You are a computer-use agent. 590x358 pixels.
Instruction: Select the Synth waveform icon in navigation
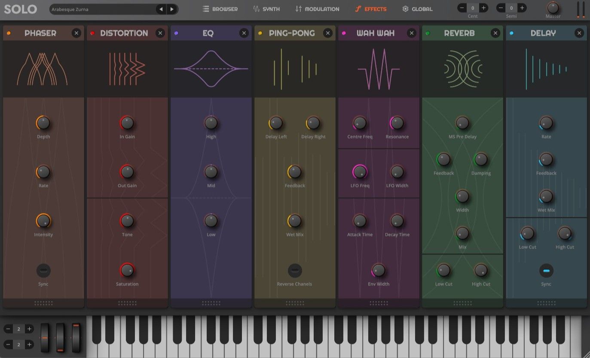pyautogui.click(x=256, y=9)
